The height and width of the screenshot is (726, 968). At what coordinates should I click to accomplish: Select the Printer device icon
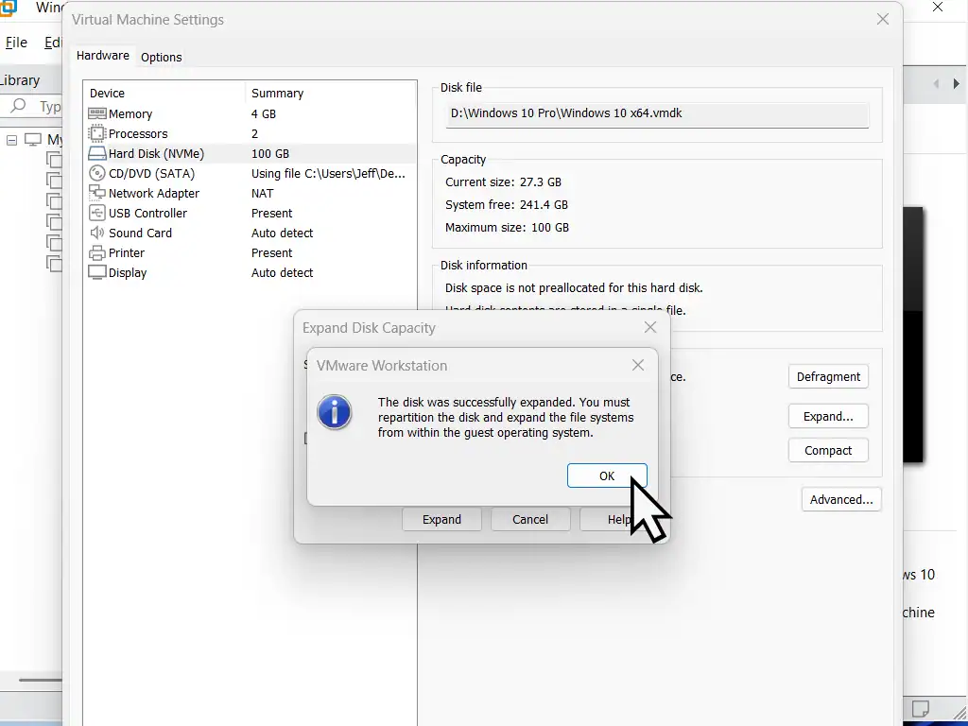pos(96,252)
